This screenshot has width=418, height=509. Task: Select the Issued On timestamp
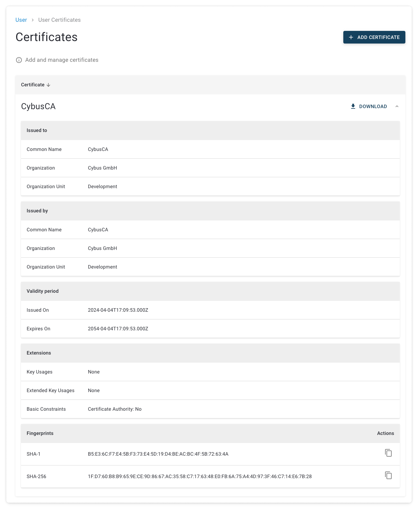[118, 310]
